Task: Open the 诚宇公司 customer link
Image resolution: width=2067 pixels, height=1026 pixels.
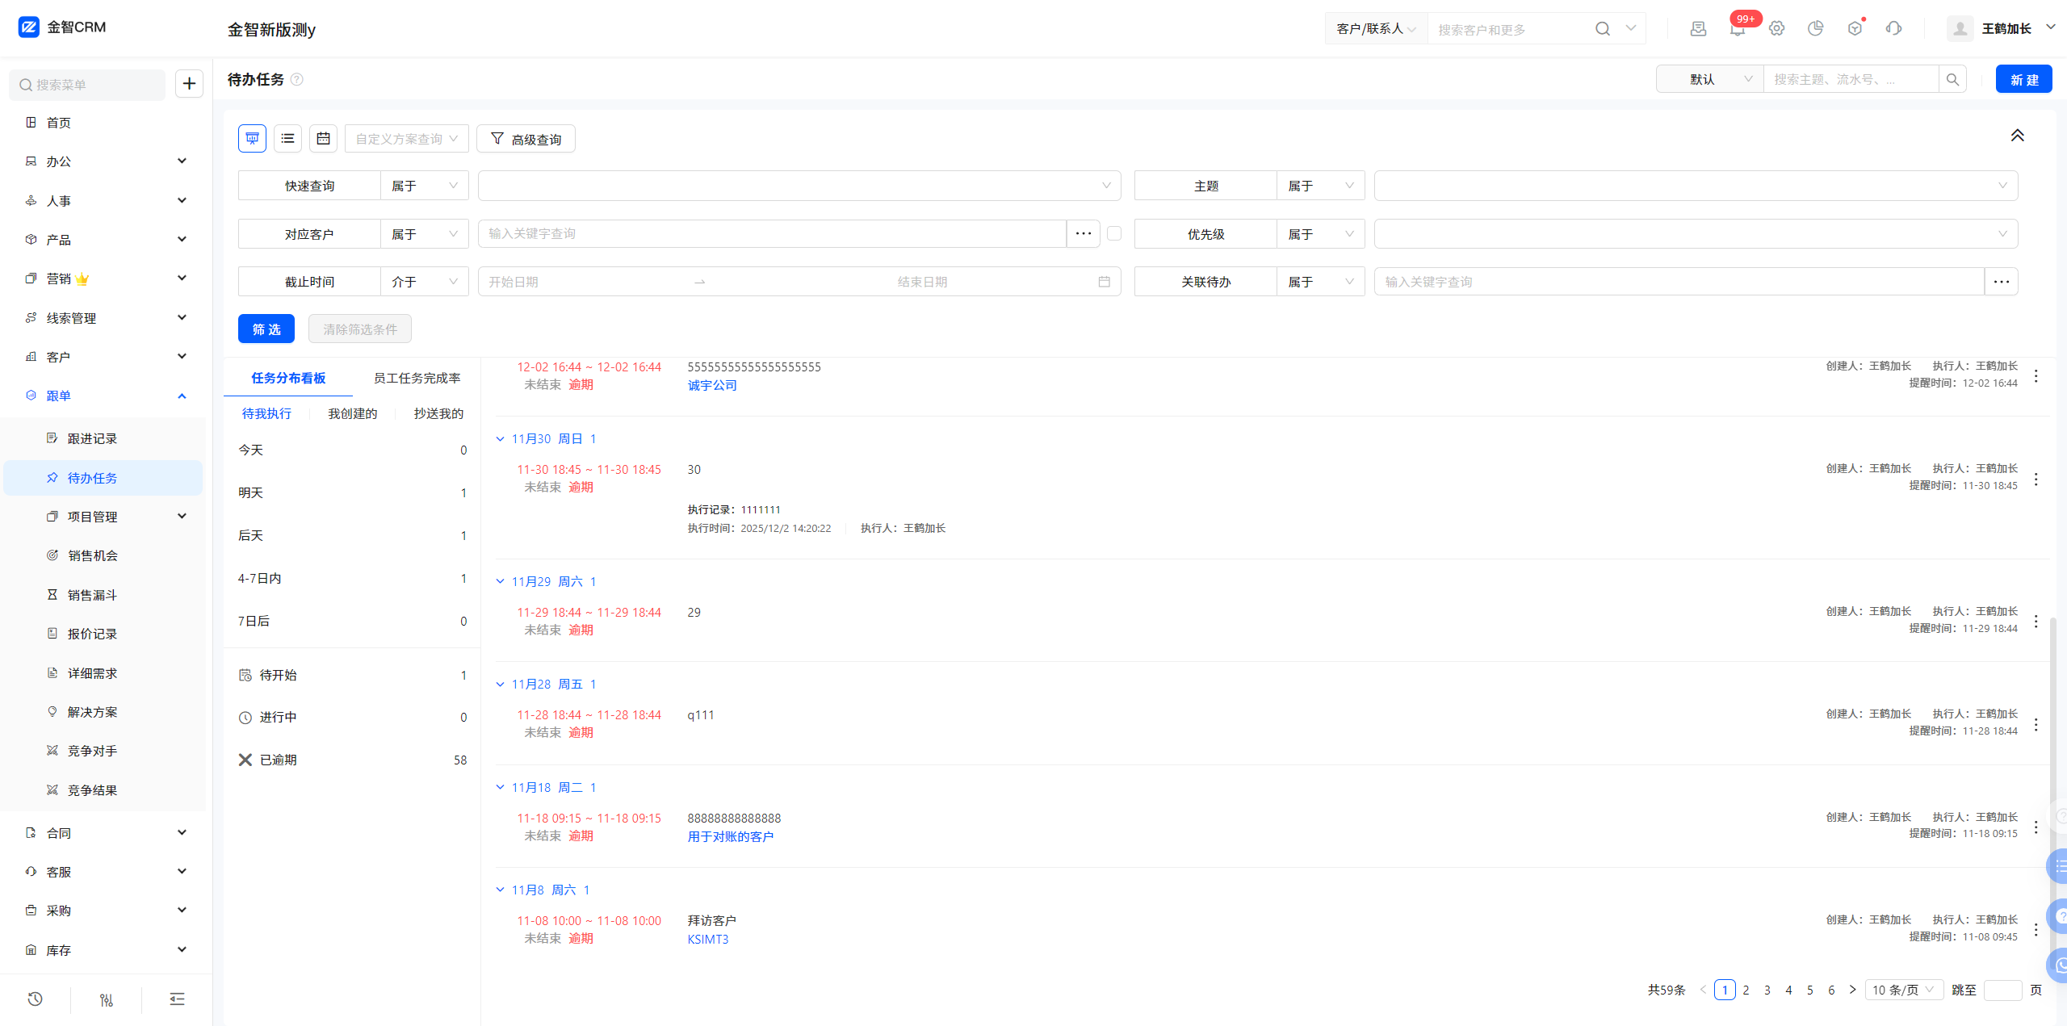Action: click(x=712, y=385)
